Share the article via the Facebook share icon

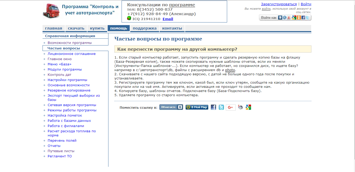pos(213,107)
